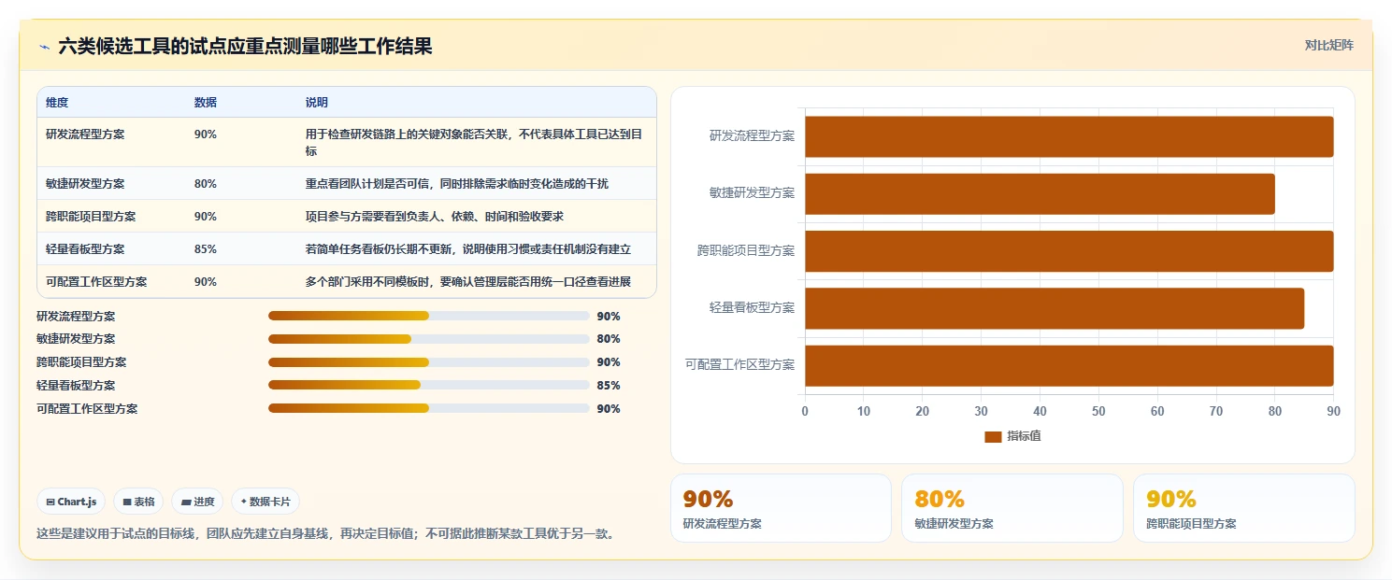Click chart axis label 轻量看板型方案
The width and height of the screenshot is (1392, 580).
[x=752, y=308]
